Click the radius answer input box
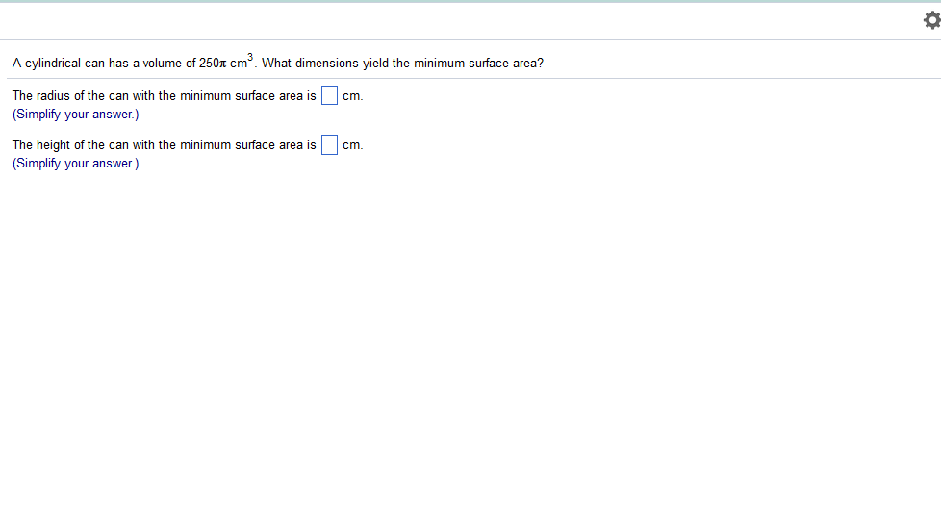This screenshot has height=513, width=941. point(329,95)
